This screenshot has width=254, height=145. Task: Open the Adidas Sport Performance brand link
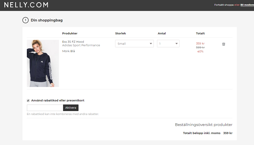point(81,46)
